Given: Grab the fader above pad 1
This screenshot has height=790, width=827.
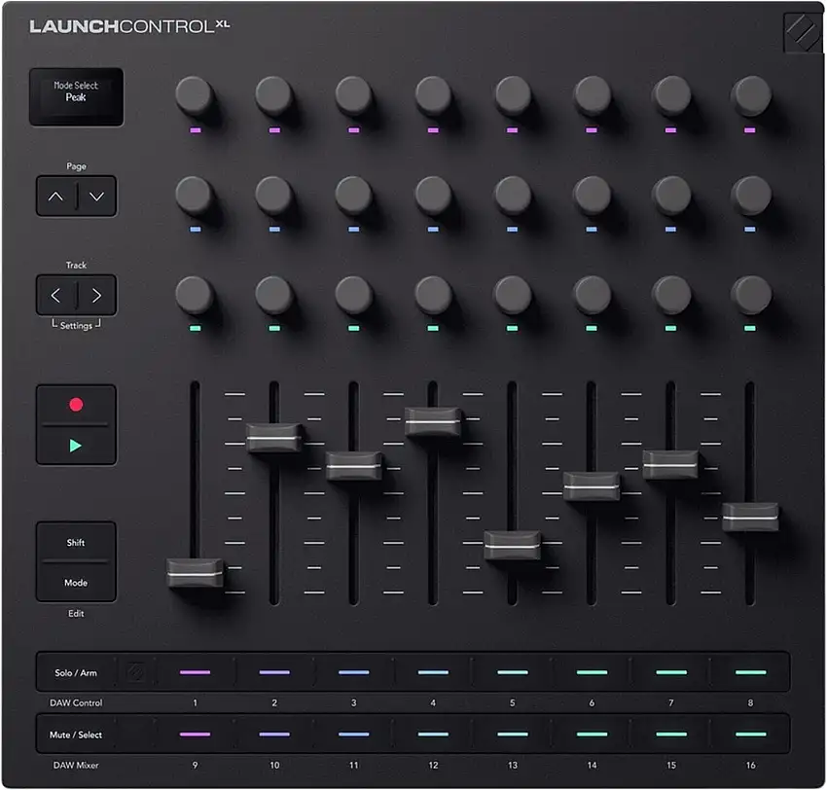Looking at the screenshot, I should [196, 573].
